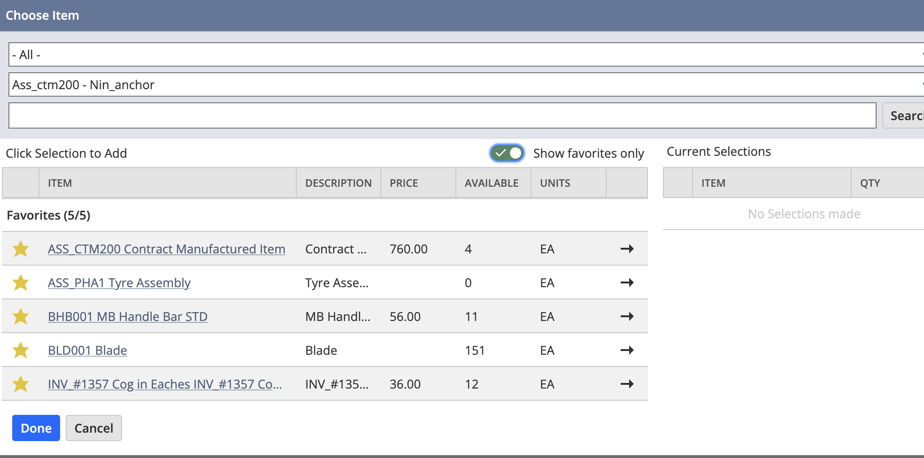Toggle the star next to BLD001 Blade

coord(21,350)
